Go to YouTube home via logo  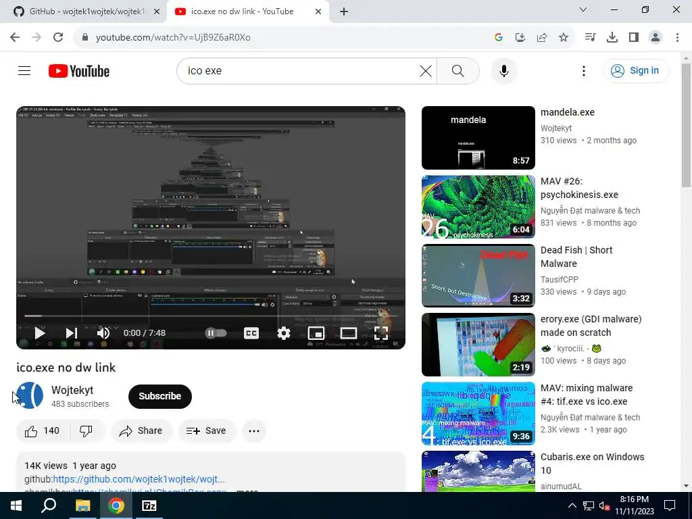[79, 71]
